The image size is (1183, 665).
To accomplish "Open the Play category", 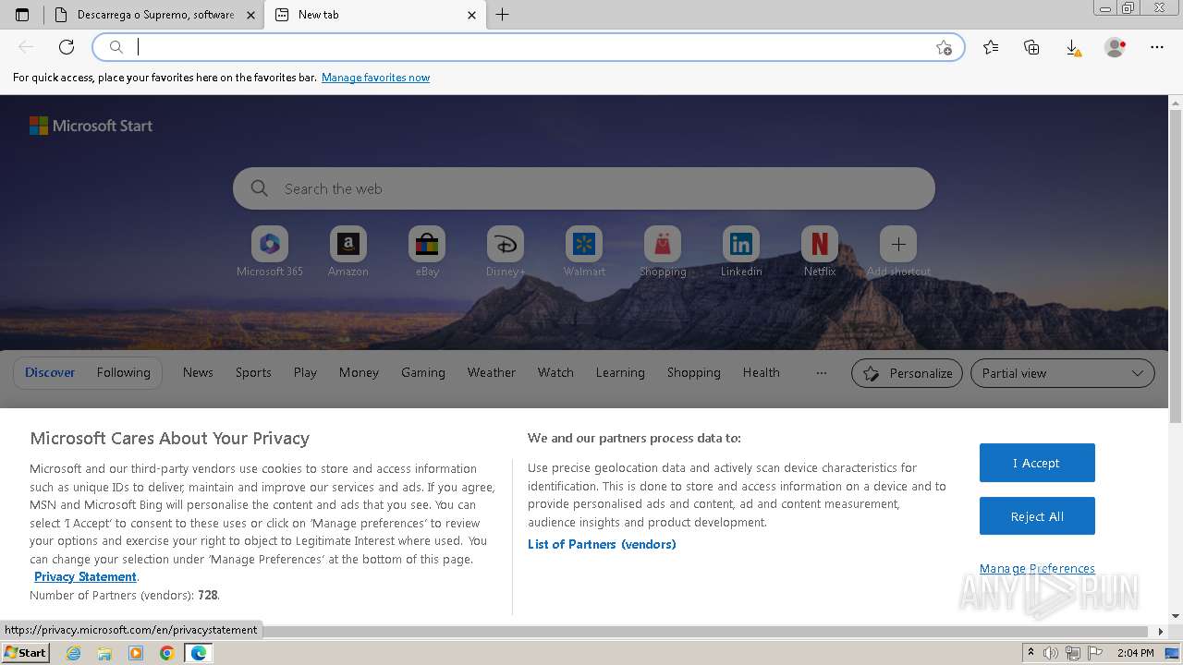I will 305,373.
